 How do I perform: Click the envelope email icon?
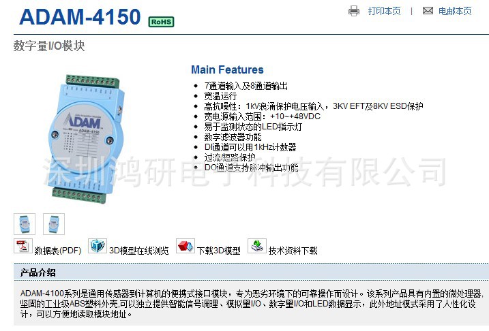tap(428, 11)
